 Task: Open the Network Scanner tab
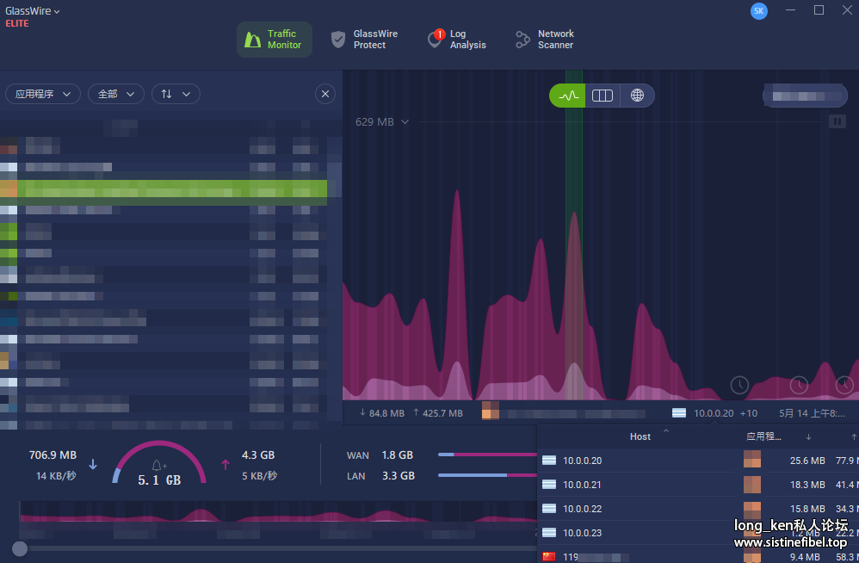coord(545,40)
